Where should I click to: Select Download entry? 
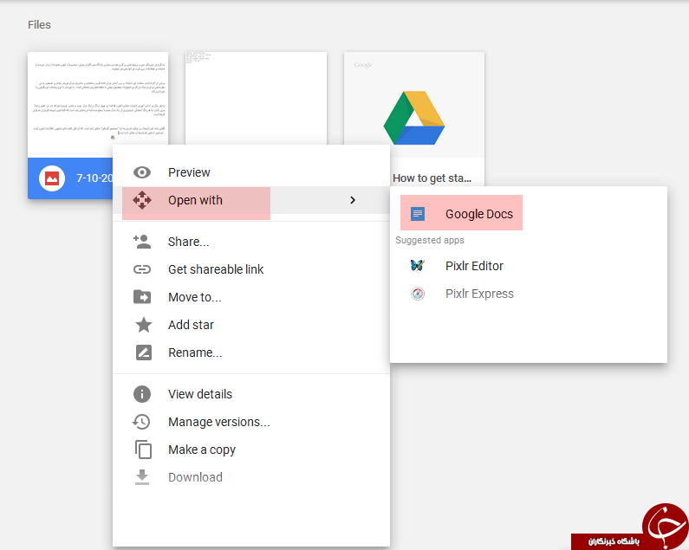pyautogui.click(x=251, y=477)
